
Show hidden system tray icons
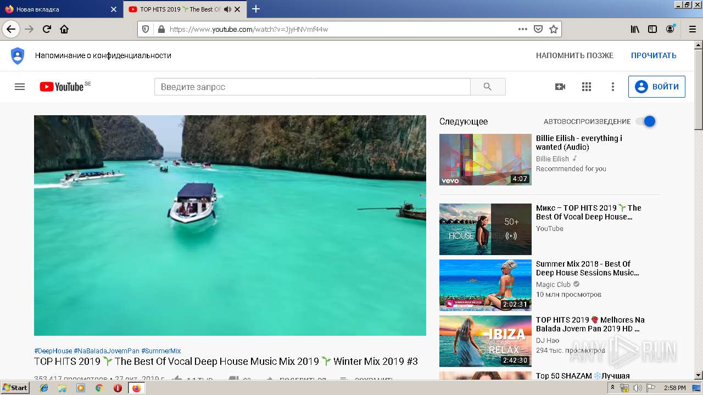click(x=612, y=388)
